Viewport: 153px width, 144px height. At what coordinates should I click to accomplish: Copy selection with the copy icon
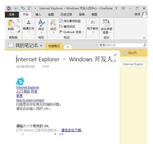(18, 26)
